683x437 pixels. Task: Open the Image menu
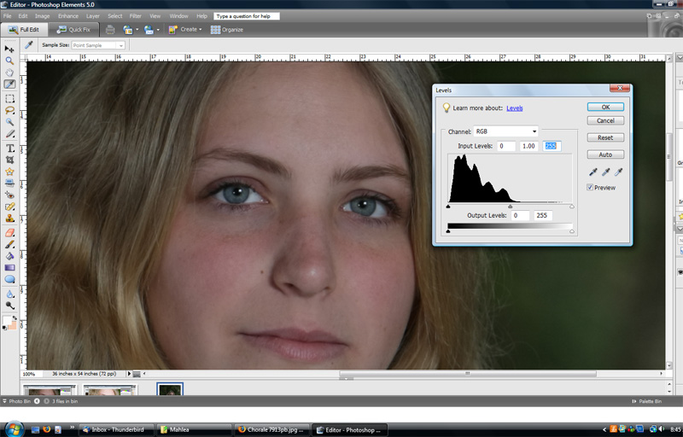(x=42, y=16)
